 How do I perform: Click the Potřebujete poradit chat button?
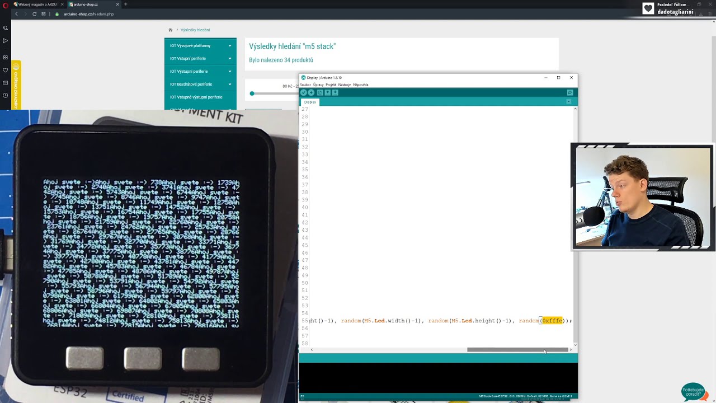click(695, 391)
